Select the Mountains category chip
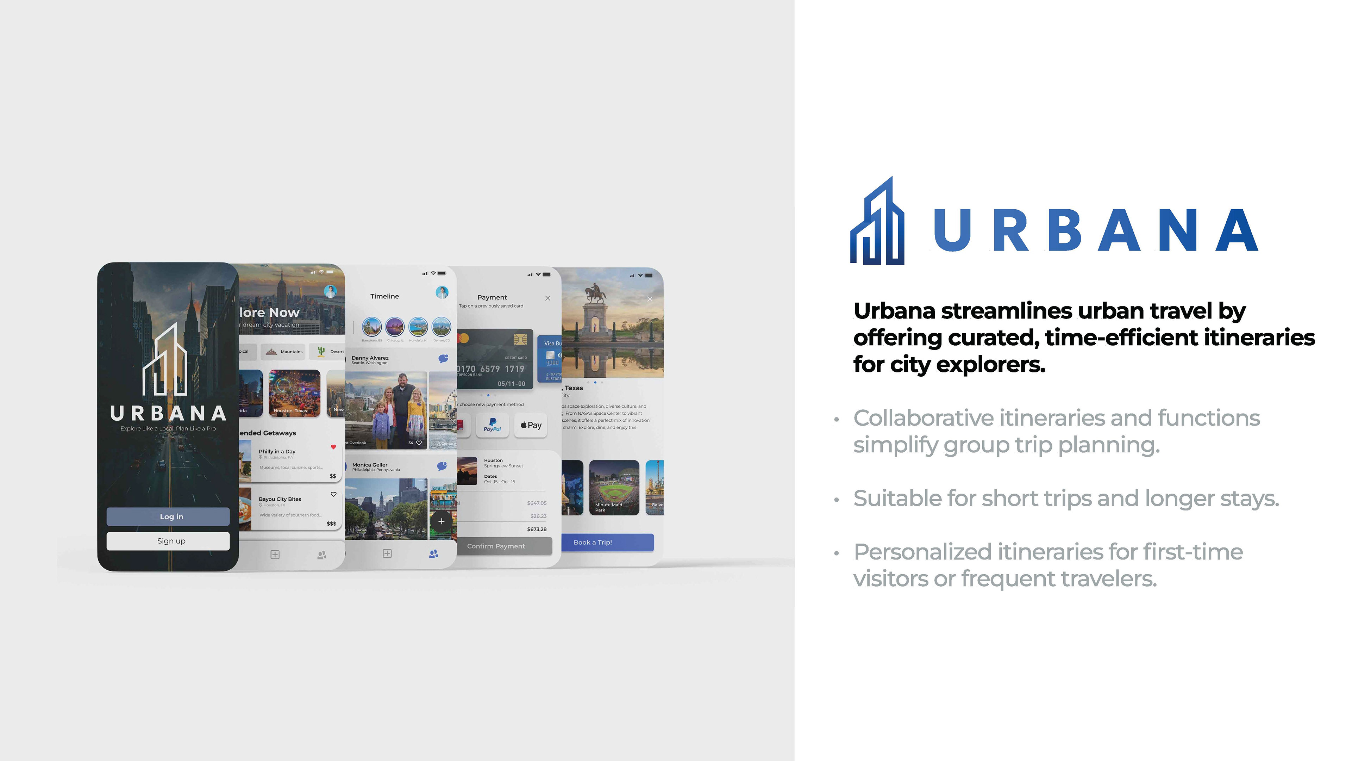Viewport: 1352px width, 761px height. [x=284, y=351]
